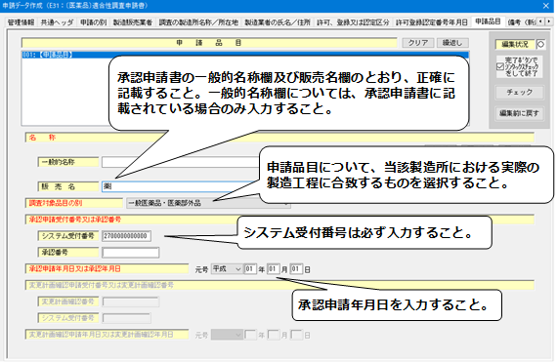Click the システム受付番号 field with 2700000000000
557x362 pixels.
[x=126, y=236]
